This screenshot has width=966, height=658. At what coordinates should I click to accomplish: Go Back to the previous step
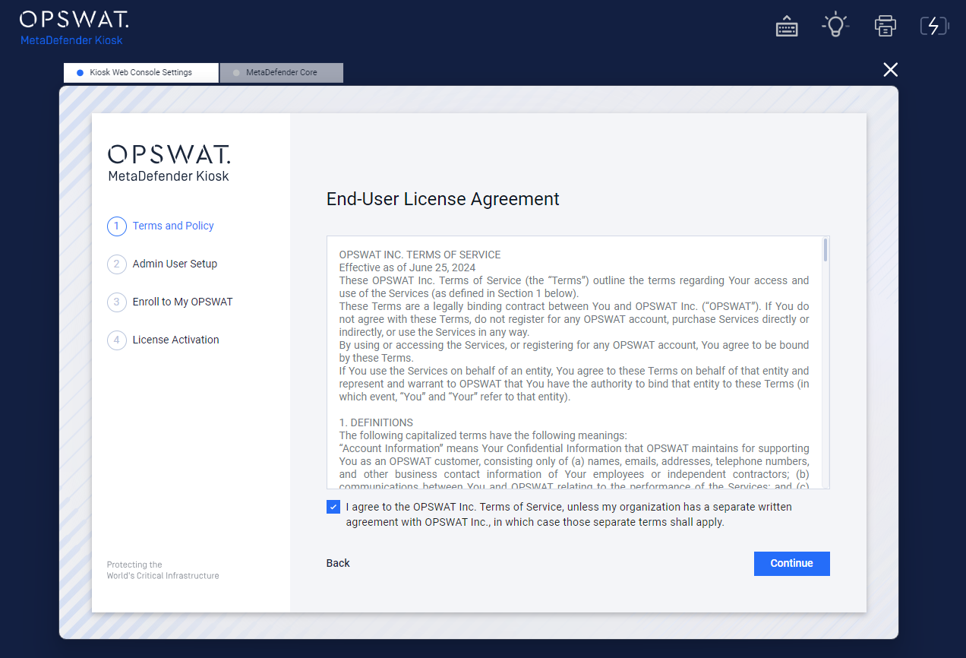pos(338,563)
